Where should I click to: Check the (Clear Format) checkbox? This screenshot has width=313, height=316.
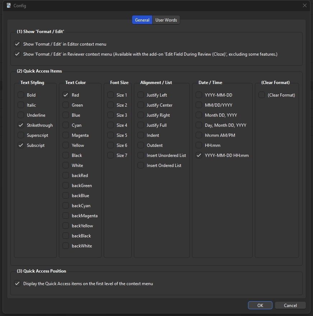click(262, 95)
